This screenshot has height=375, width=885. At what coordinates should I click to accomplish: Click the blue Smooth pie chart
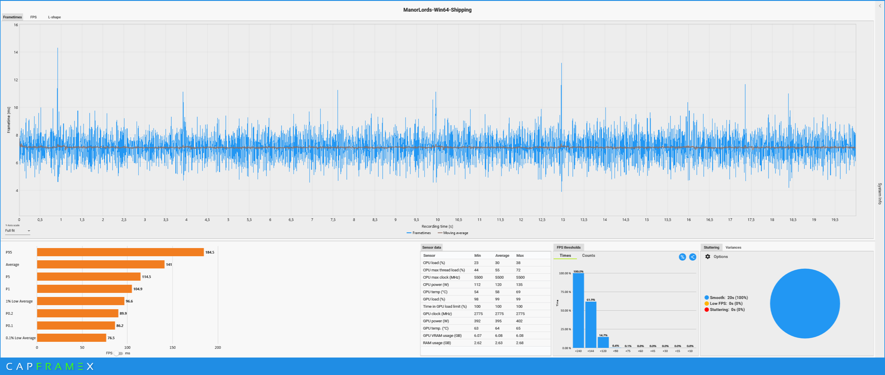point(805,303)
